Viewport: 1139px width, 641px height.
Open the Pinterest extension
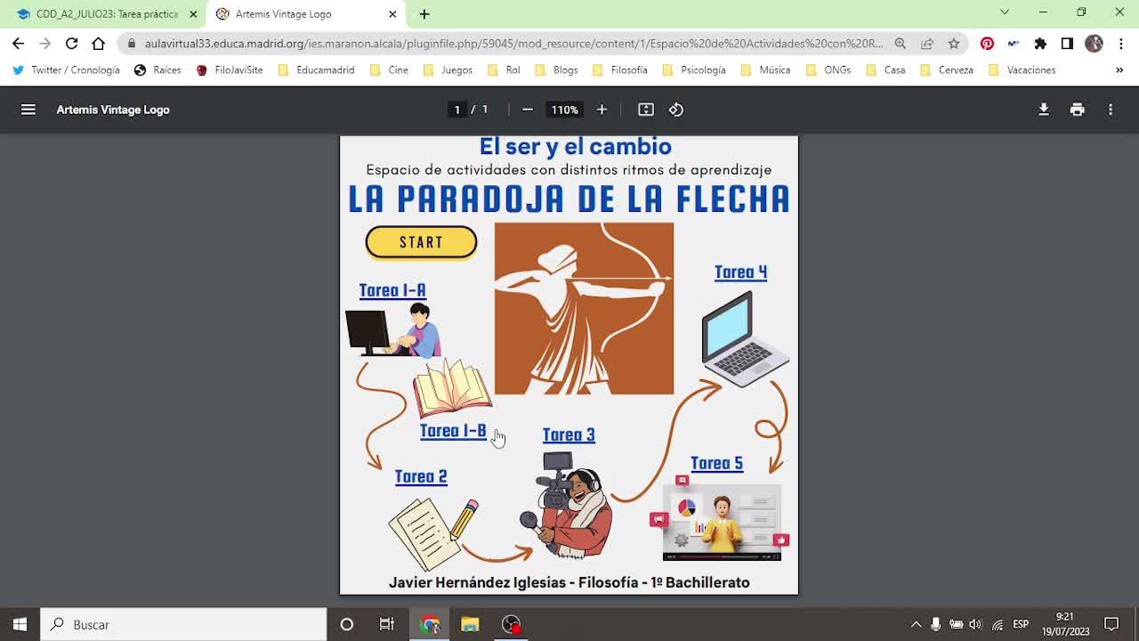click(987, 43)
